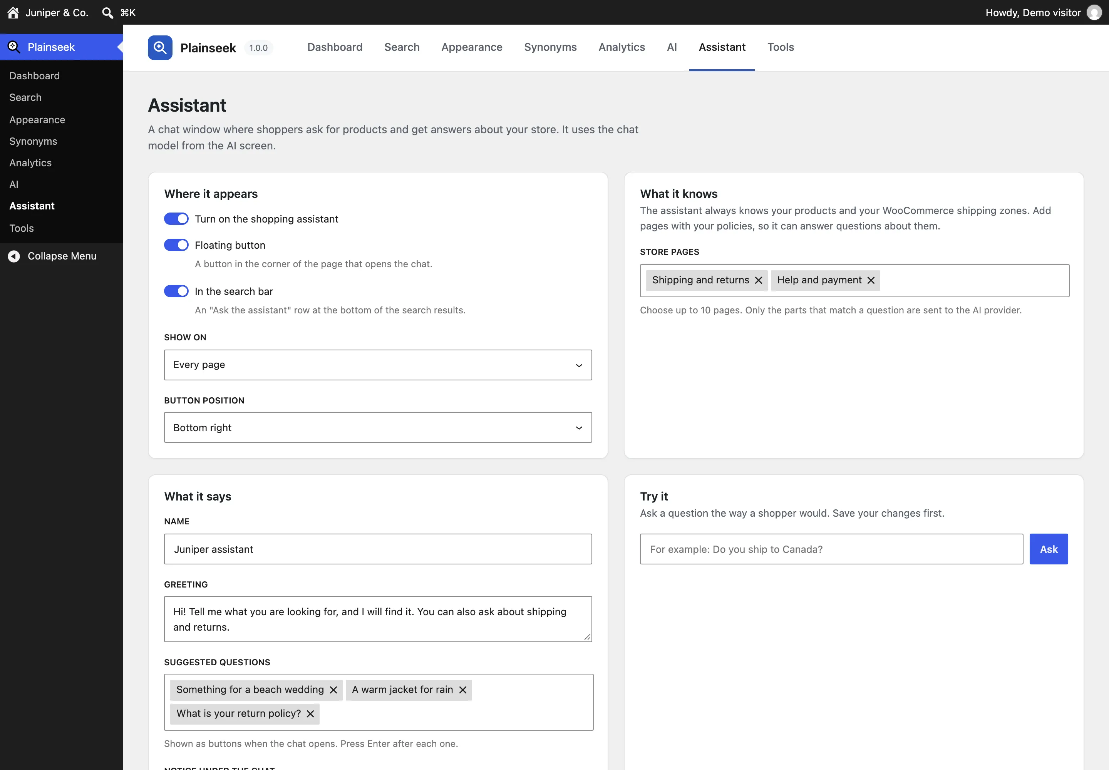Image resolution: width=1109 pixels, height=770 pixels.
Task: Switch to the Dashboard tab
Action: [x=335, y=47]
